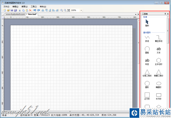Undo the last action with the curved-arrow icon

coord(35,10)
